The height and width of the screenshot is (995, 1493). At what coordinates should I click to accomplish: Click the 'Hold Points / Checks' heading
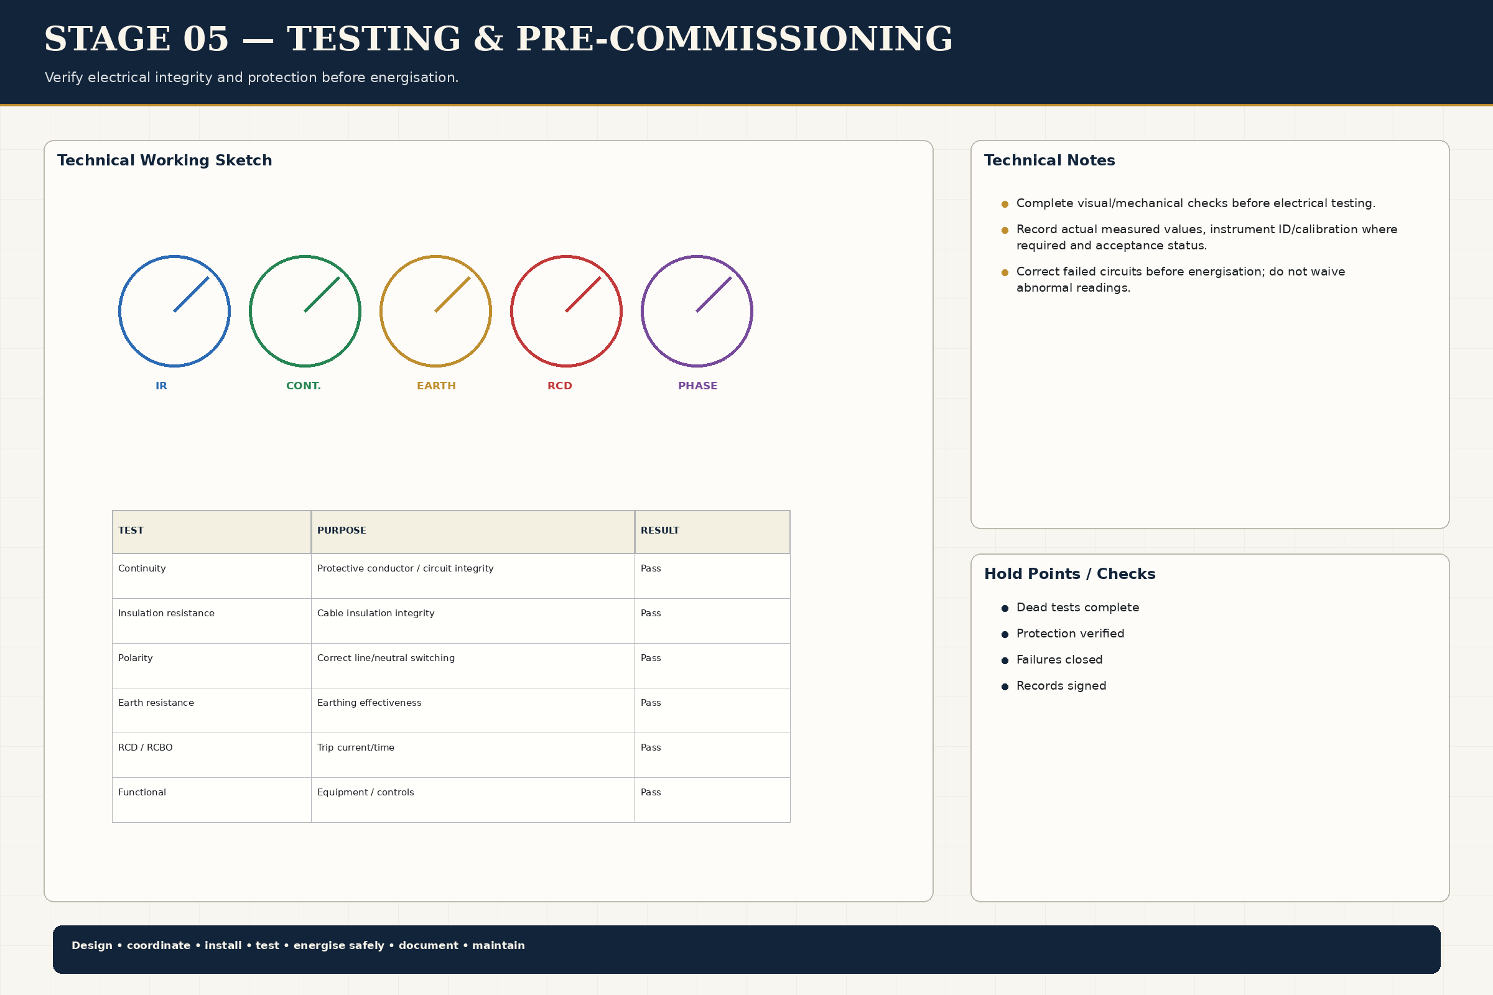(x=1069, y=574)
